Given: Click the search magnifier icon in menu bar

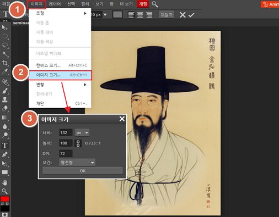Looking at the screenshot, I should pyautogui.click(x=155, y=4).
